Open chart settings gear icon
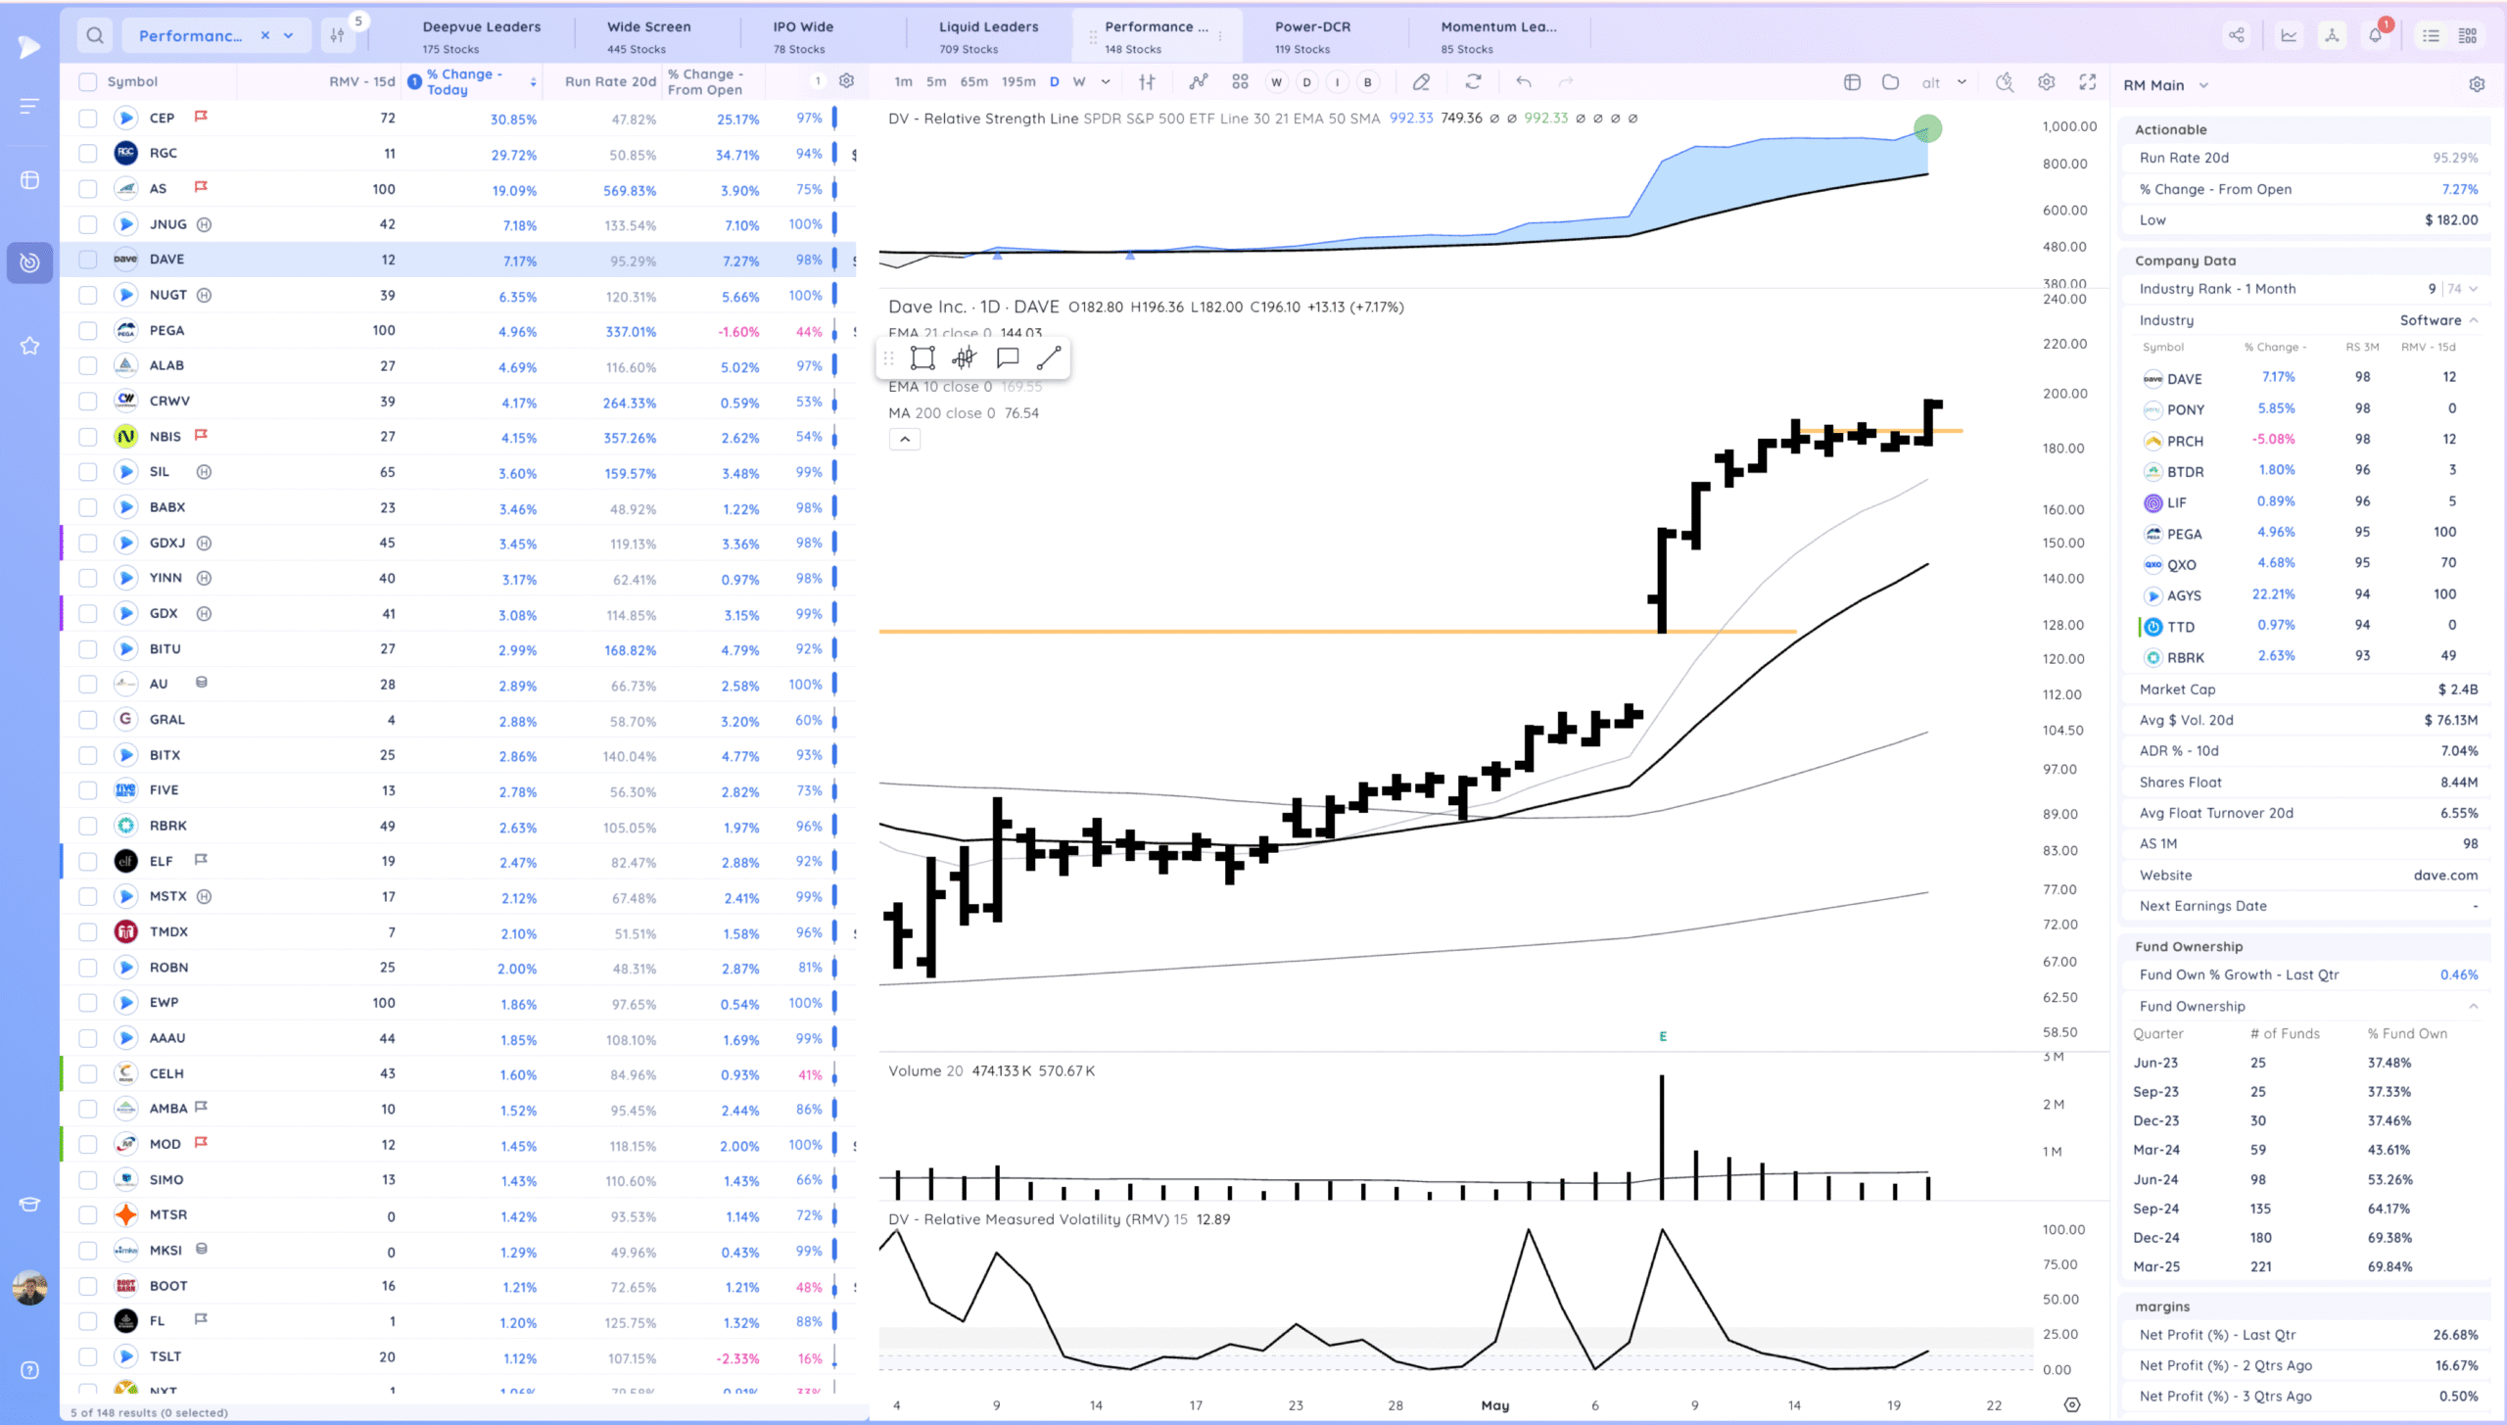Screen dimensions: 2507x1425 pyautogui.click(x=2046, y=82)
